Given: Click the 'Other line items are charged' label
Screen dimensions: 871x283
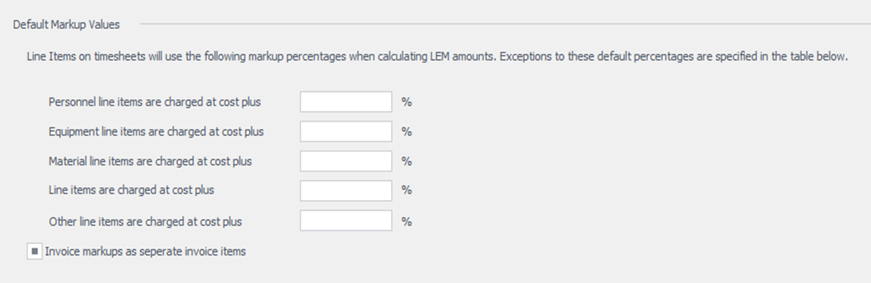Looking at the screenshot, I should pyautogui.click(x=145, y=222).
